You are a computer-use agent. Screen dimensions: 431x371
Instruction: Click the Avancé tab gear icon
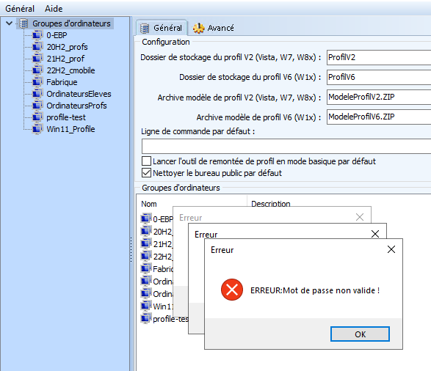198,28
